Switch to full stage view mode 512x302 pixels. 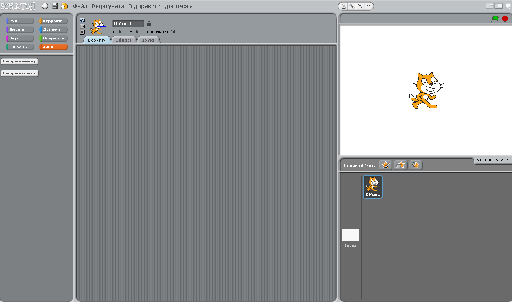pyautogui.click(x=499, y=6)
